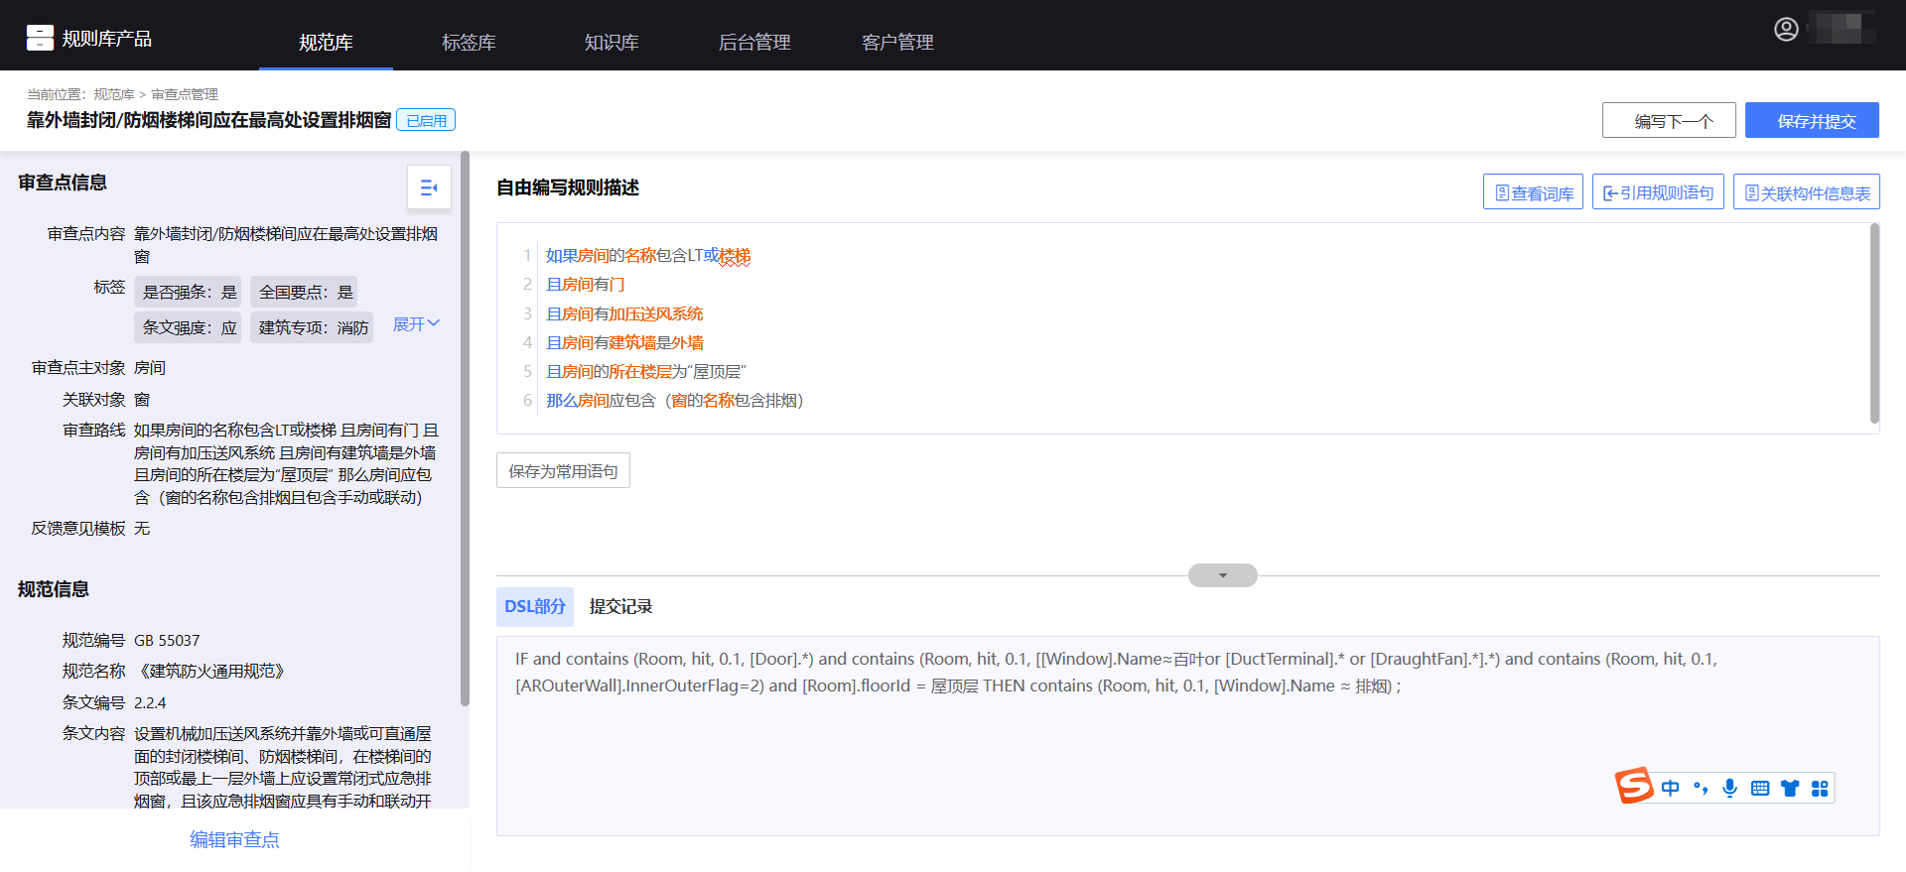Click the Sogou microphone voice input icon
The height and width of the screenshot is (872, 1906).
(1729, 788)
